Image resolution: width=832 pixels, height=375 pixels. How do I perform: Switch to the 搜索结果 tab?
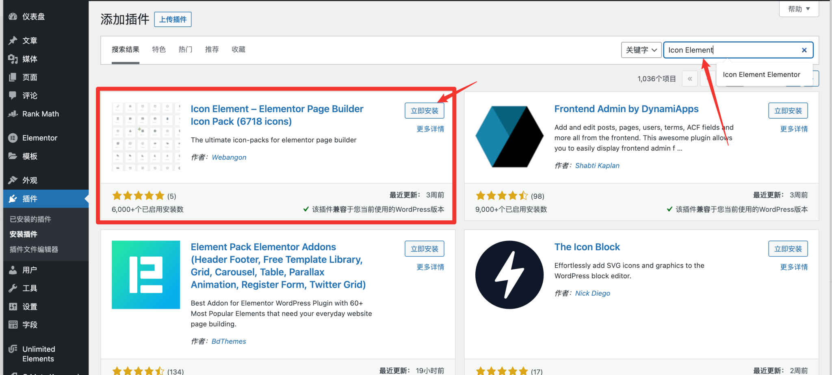[x=126, y=50]
